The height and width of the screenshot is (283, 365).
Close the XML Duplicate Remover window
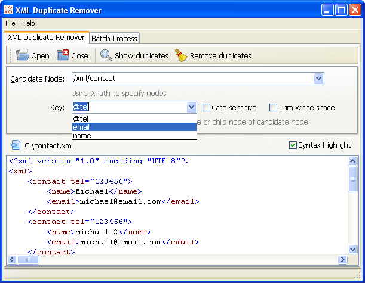click(355, 10)
